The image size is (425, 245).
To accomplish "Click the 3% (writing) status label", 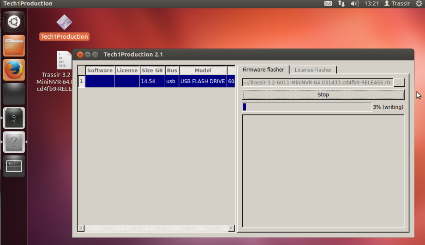I will (x=388, y=107).
